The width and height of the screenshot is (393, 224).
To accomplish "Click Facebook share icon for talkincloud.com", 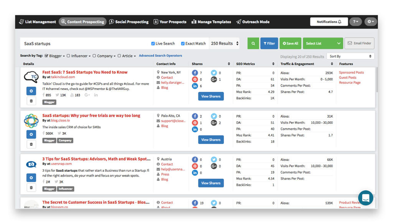I will coord(195,73).
